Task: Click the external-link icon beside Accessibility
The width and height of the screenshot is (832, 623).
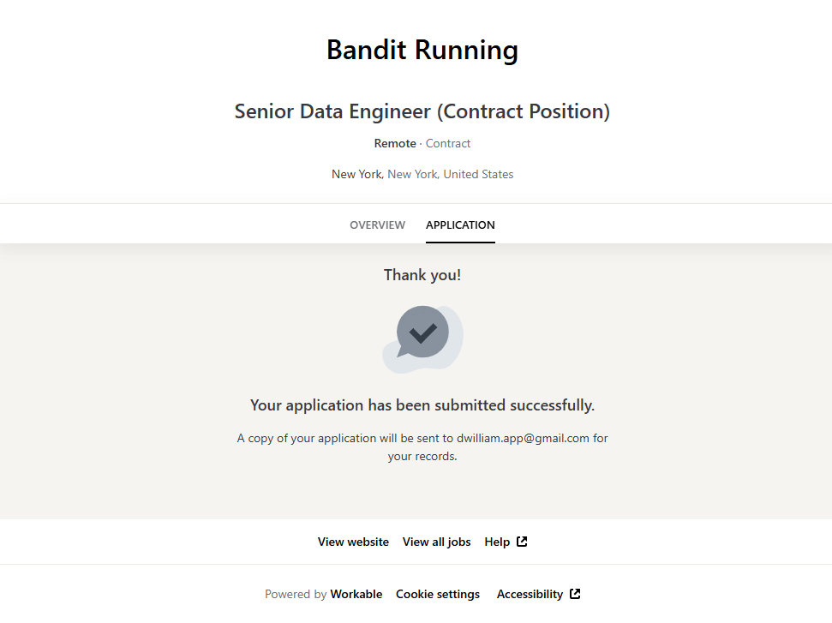Action: coord(575,594)
